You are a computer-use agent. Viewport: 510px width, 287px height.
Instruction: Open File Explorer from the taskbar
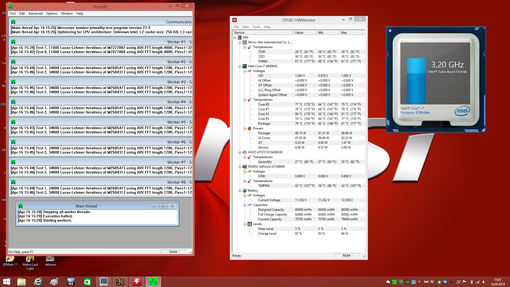(22, 282)
